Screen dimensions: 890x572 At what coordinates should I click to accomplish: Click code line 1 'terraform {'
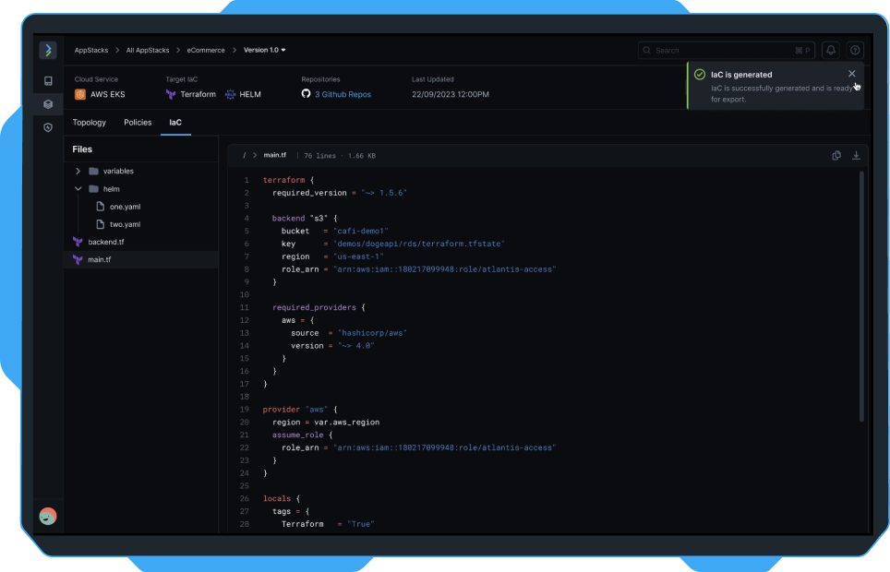[x=288, y=180]
